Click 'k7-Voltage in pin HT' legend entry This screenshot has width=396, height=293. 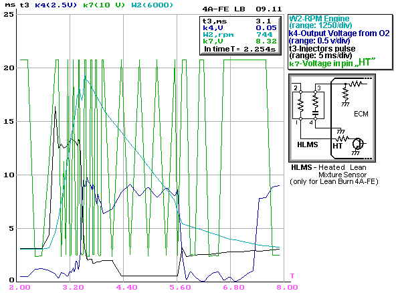(x=332, y=63)
